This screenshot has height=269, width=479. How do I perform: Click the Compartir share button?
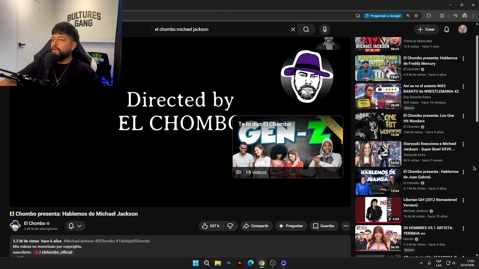tap(256, 226)
